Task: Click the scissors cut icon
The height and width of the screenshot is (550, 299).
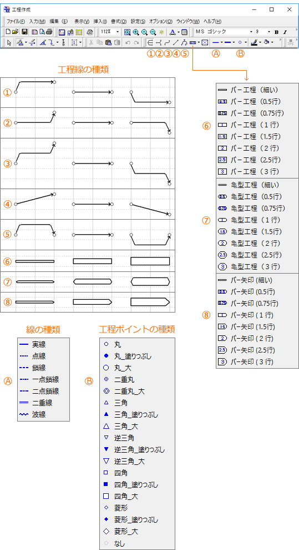Action: tap(91, 42)
